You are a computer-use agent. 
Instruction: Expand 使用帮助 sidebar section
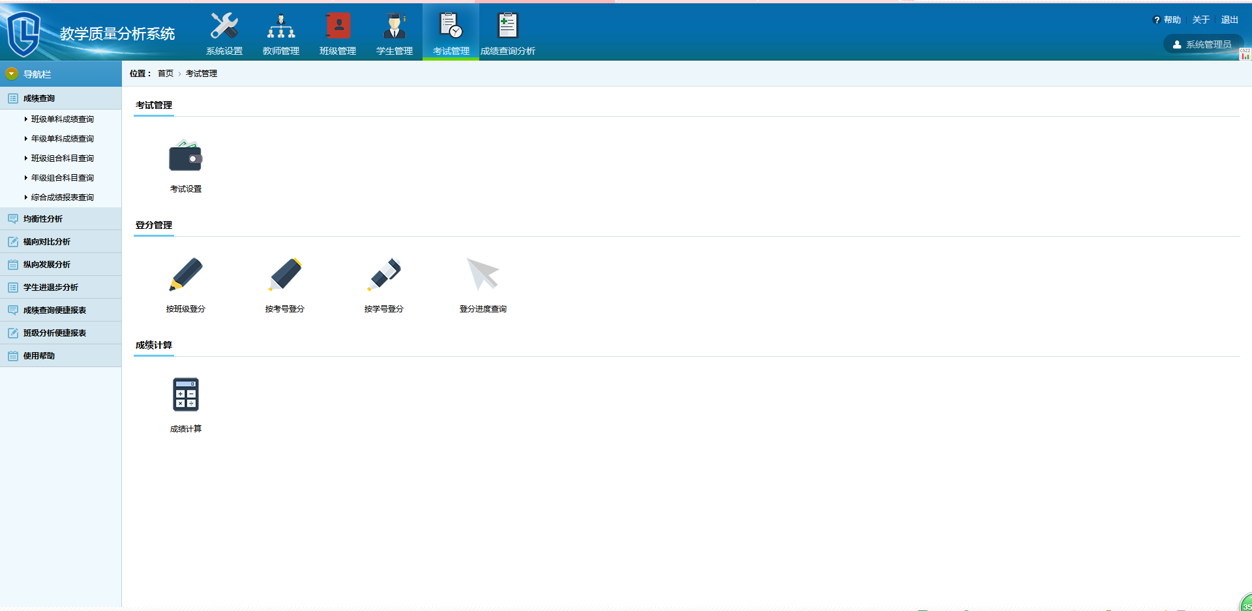(x=61, y=356)
